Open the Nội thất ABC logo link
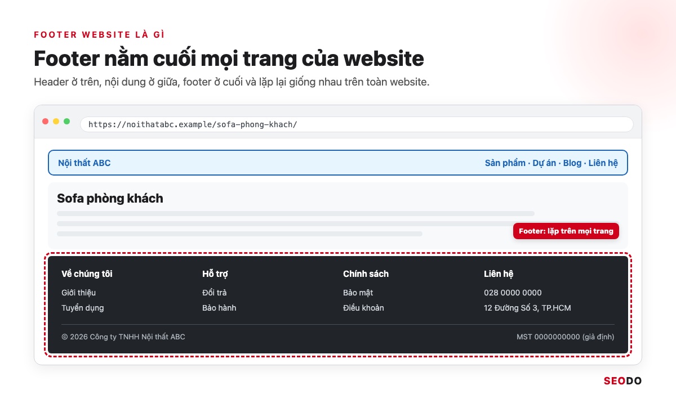This screenshot has width=676, height=399. (x=84, y=163)
